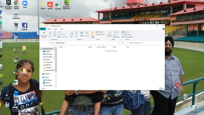Switch to details view icon in status bar
Viewport: 204px width, 115px height.
(161, 89)
